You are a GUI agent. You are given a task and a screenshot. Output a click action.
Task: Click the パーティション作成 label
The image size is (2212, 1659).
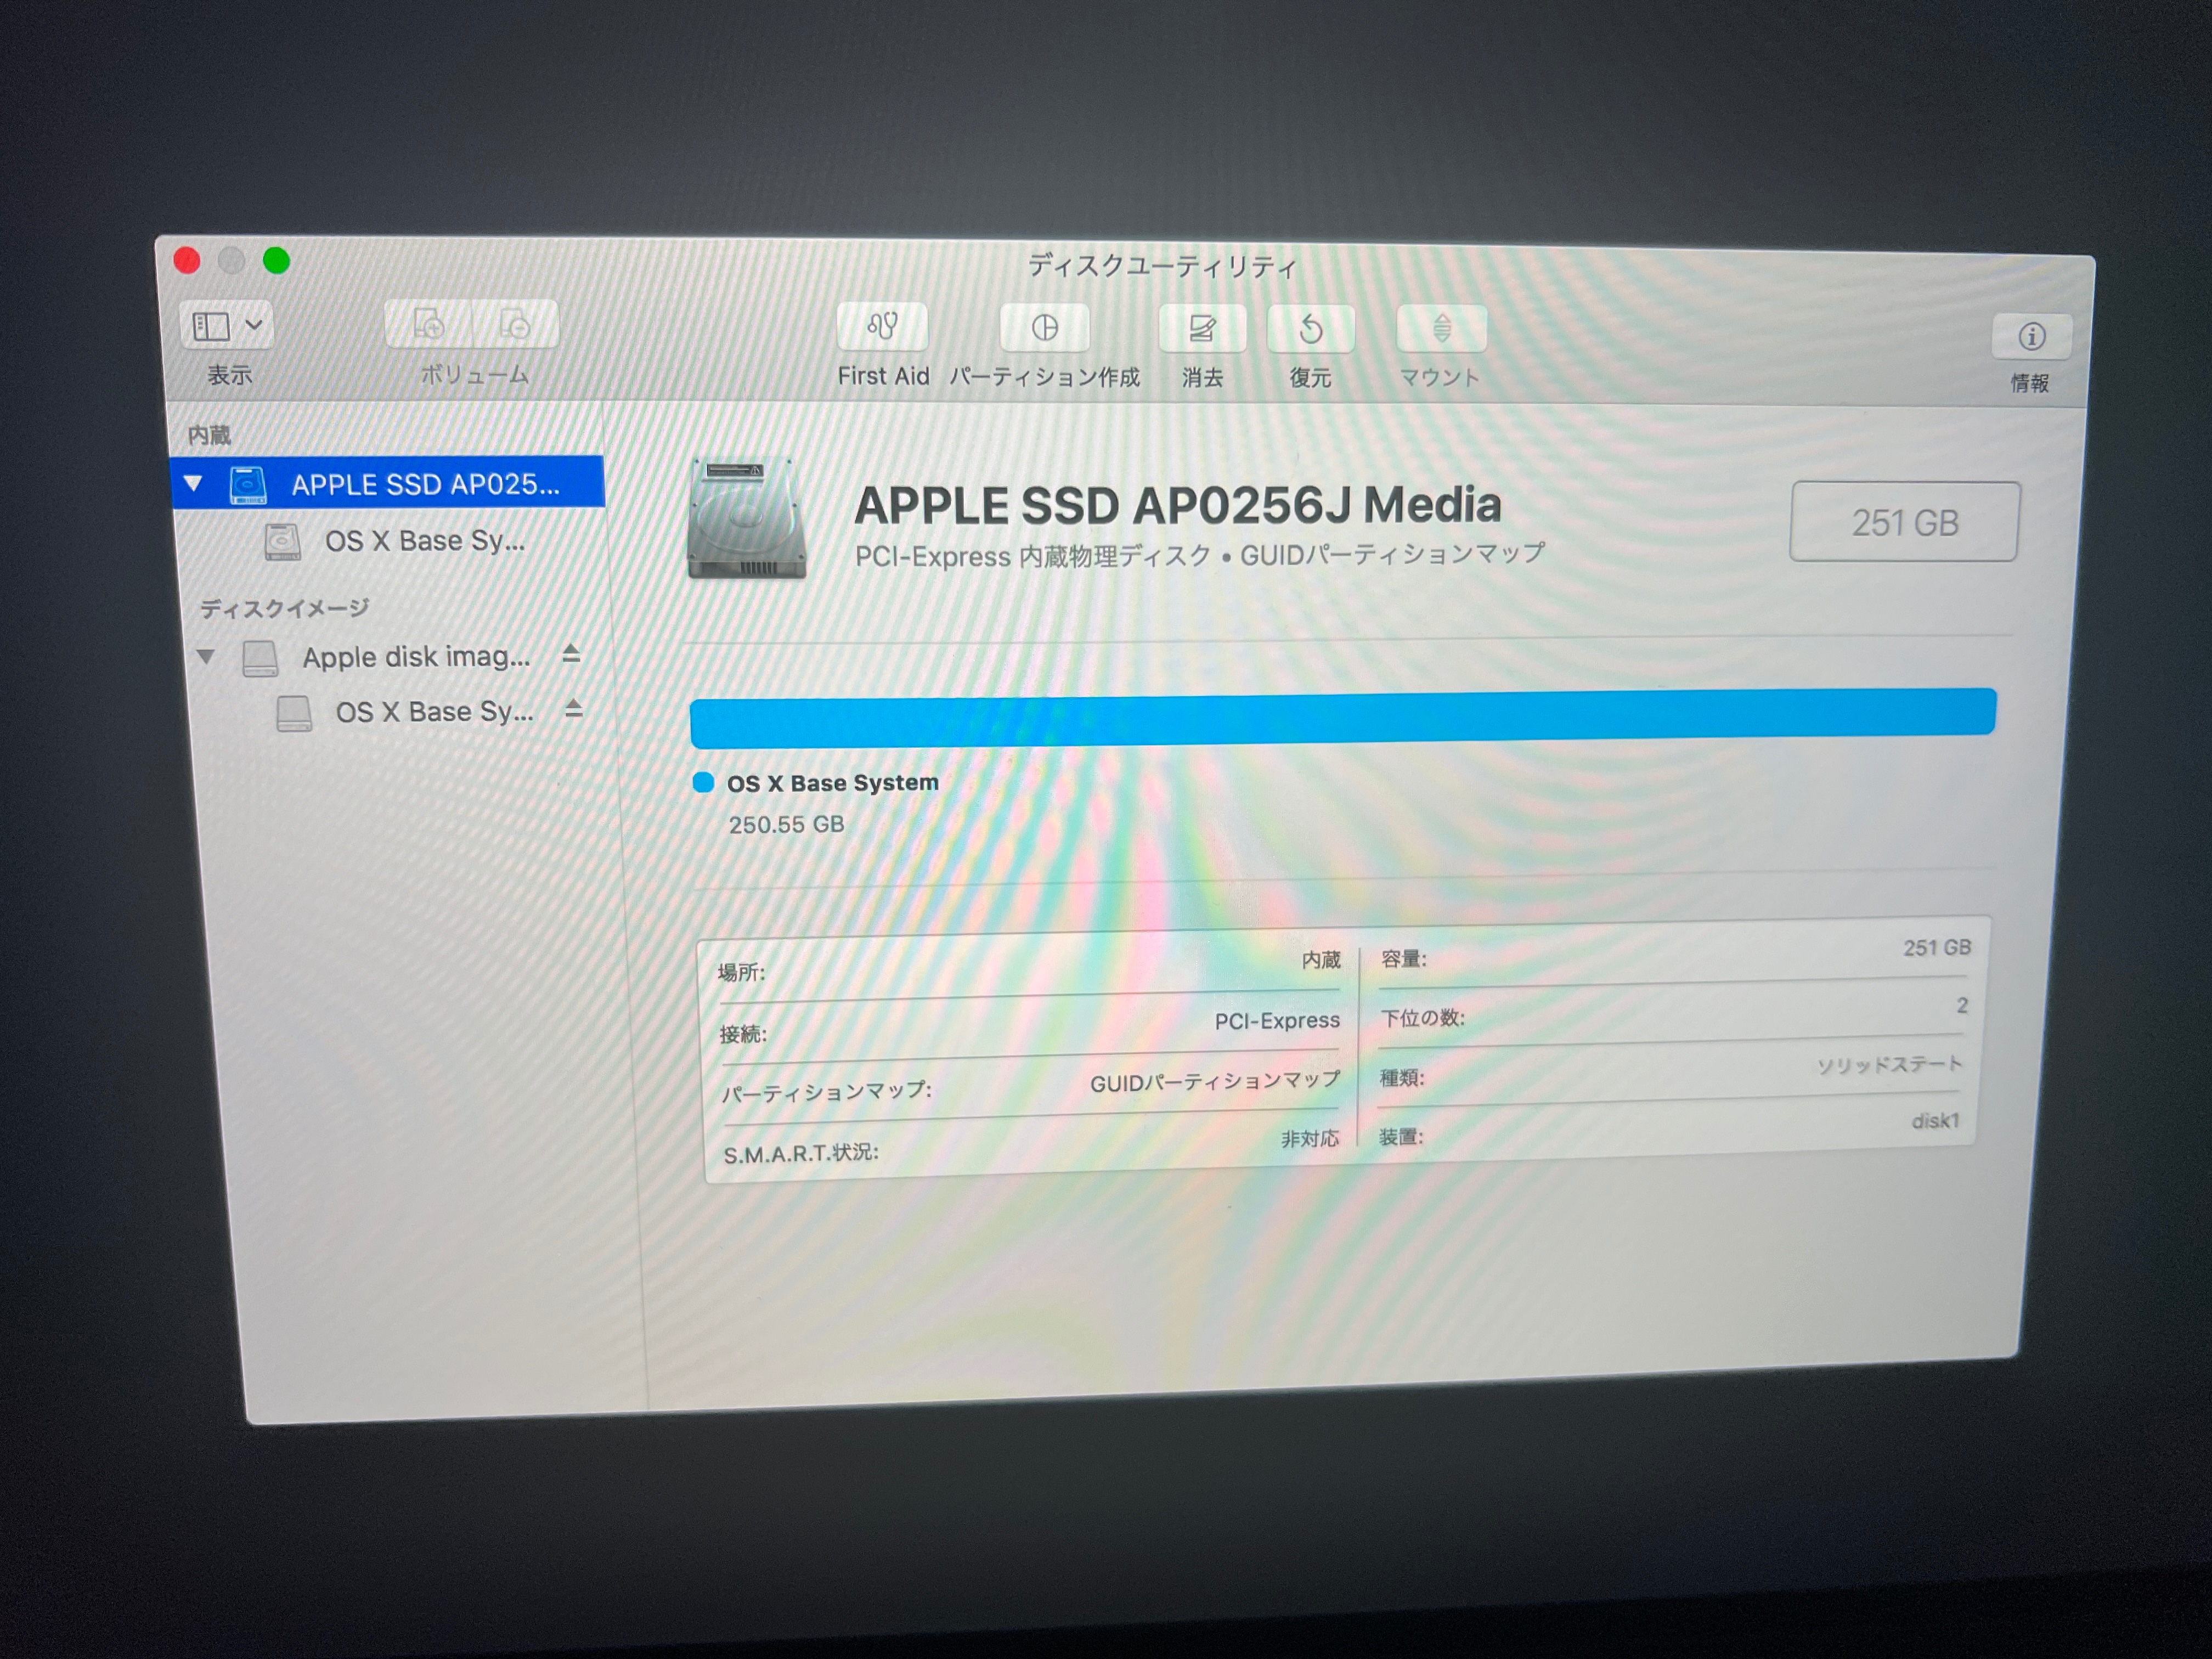pos(1044,377)
